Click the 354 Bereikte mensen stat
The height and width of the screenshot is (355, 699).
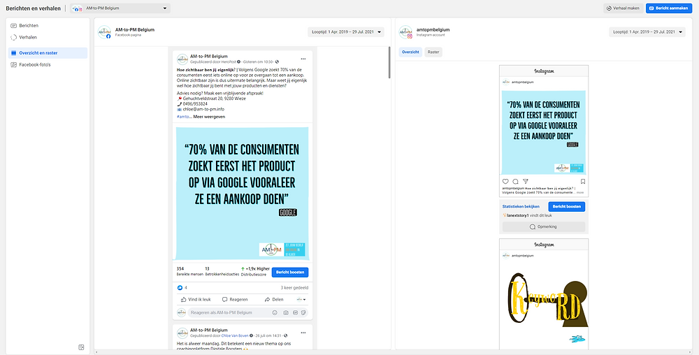(189, 272)
